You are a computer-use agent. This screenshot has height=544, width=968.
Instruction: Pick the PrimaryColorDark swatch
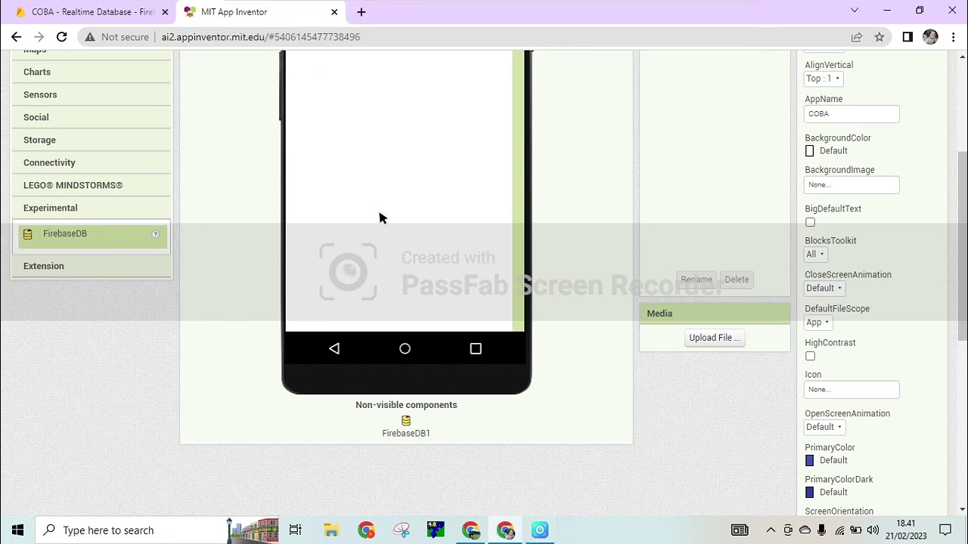pos(809,492)
